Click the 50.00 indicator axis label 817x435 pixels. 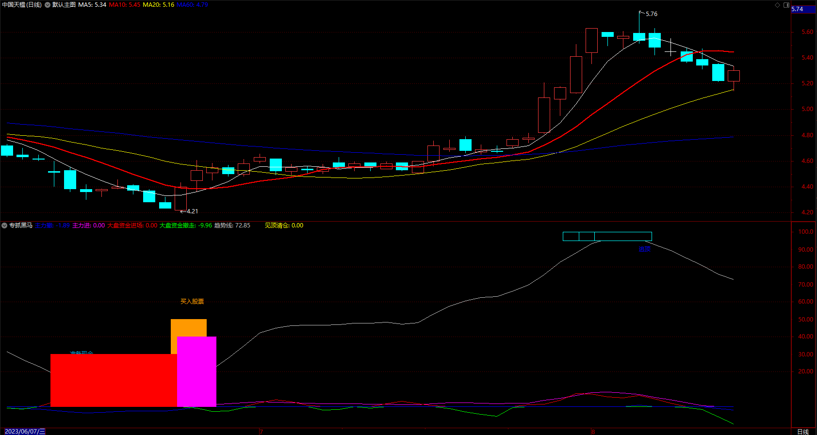[806, 320]
